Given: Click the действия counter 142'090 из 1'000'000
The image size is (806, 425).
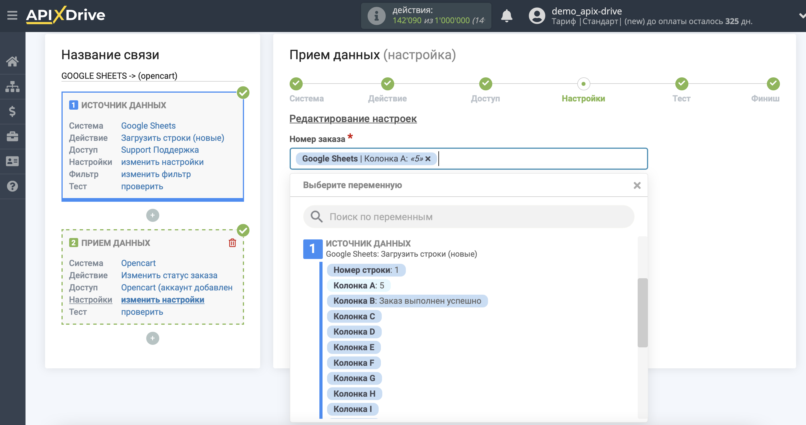Looking at the screenshot, I should pyautogui.click(x=438, y=20).
